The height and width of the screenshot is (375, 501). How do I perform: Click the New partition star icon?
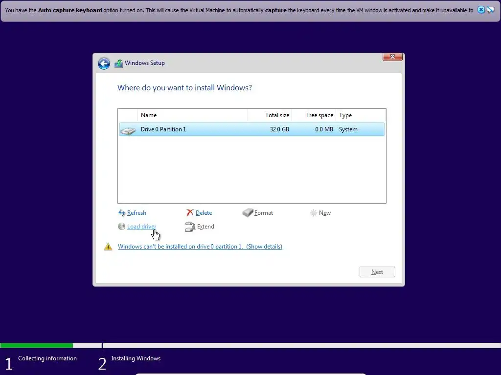click(x=314, y=213)
